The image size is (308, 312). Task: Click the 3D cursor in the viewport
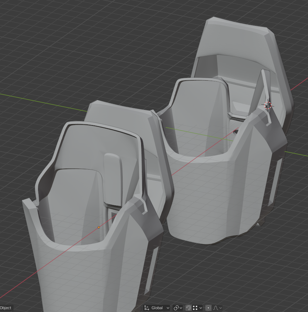tap(268, 106)
